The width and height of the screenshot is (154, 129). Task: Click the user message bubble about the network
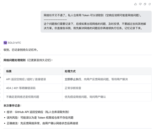coord(96,22)
